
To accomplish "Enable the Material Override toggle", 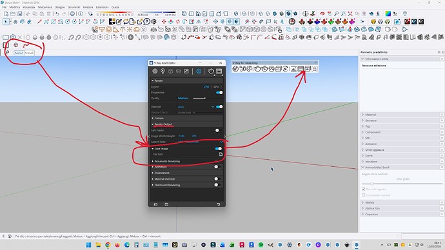I will point(217,179).
